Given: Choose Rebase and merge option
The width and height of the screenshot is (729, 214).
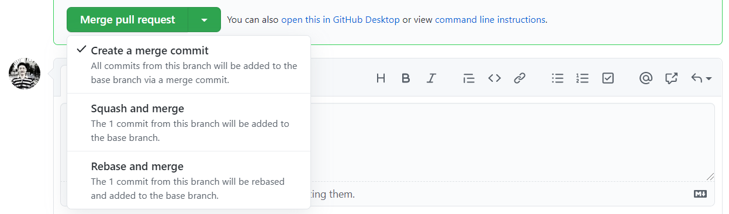Looking at the screenshot, I should [x=189, y=180].
